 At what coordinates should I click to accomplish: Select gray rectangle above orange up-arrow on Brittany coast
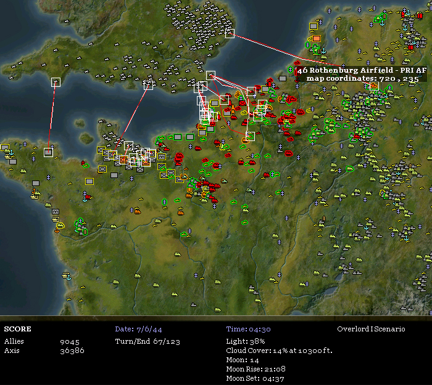pyautogui.click(x=36, y=183)
